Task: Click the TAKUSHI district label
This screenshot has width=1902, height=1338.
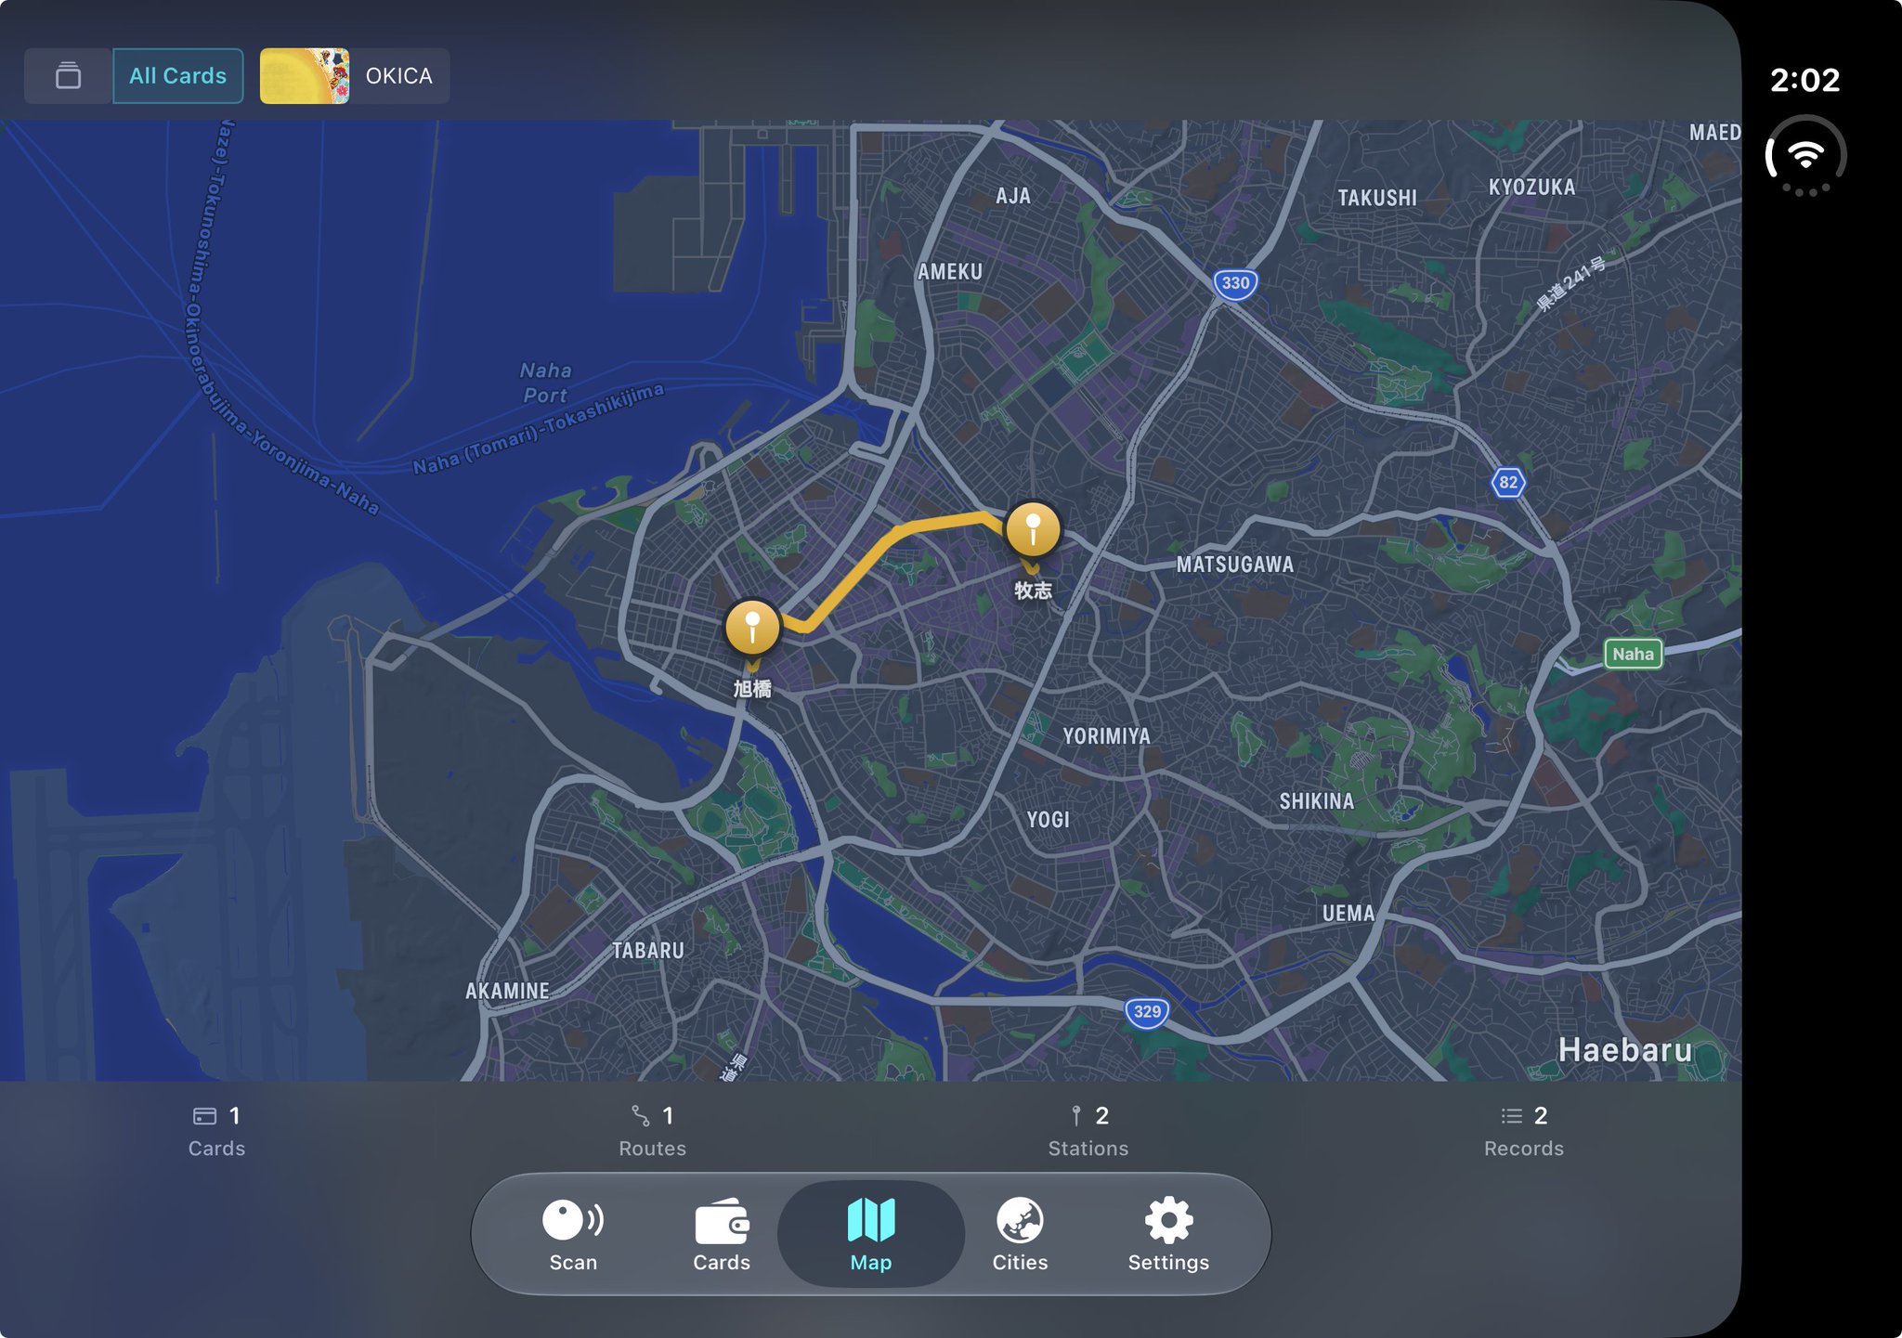Action: coord(1377,198)
